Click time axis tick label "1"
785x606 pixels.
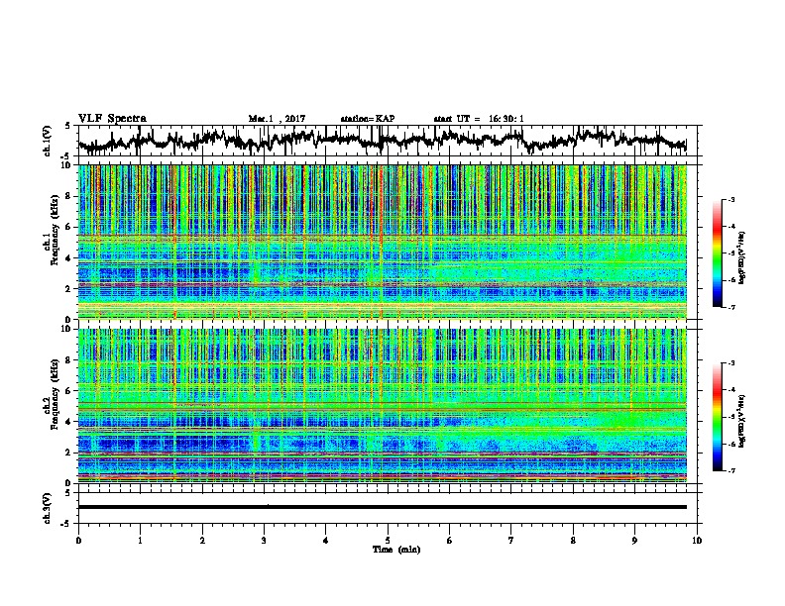pos(141,541)
